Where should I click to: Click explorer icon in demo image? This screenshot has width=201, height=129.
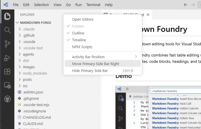coord(121,98)
